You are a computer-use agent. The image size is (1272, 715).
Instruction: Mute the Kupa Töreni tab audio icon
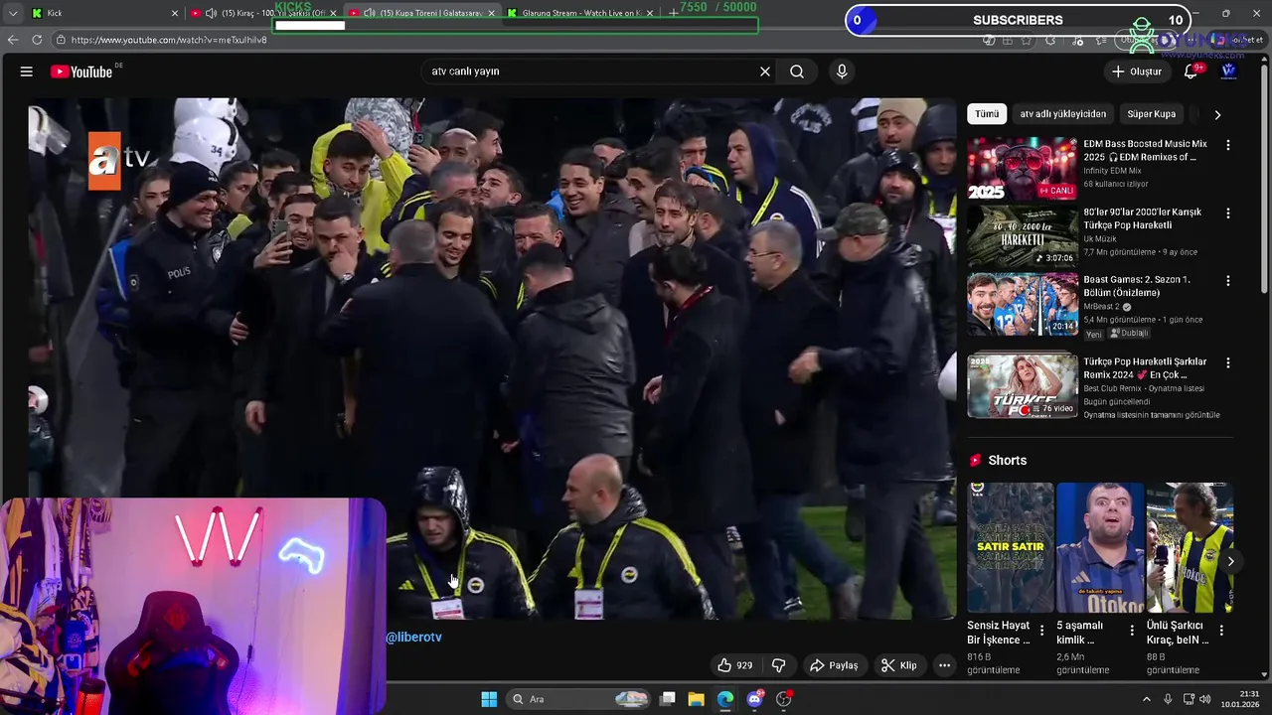(x=370, y=13)
